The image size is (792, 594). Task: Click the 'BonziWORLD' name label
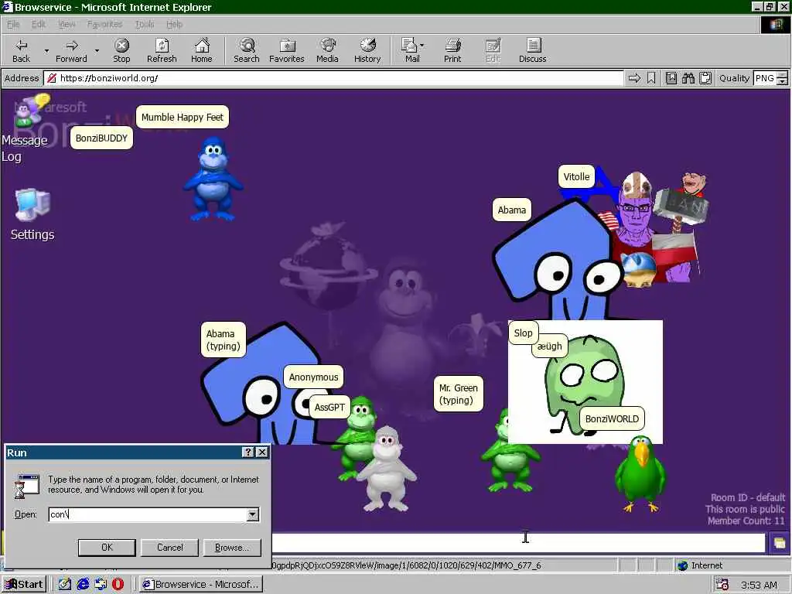tap(613, 418)
